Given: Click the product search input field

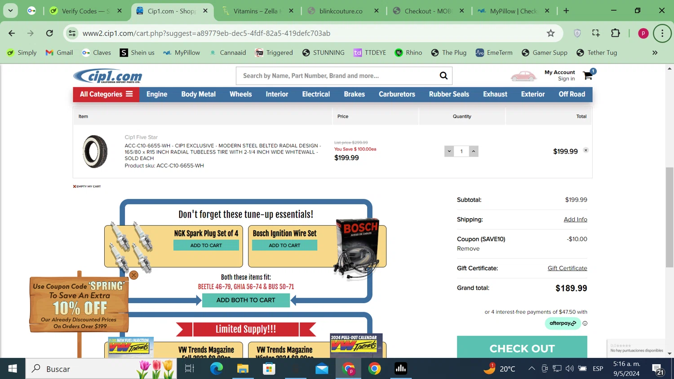Looking at the screenshot, I should (337, 76).
